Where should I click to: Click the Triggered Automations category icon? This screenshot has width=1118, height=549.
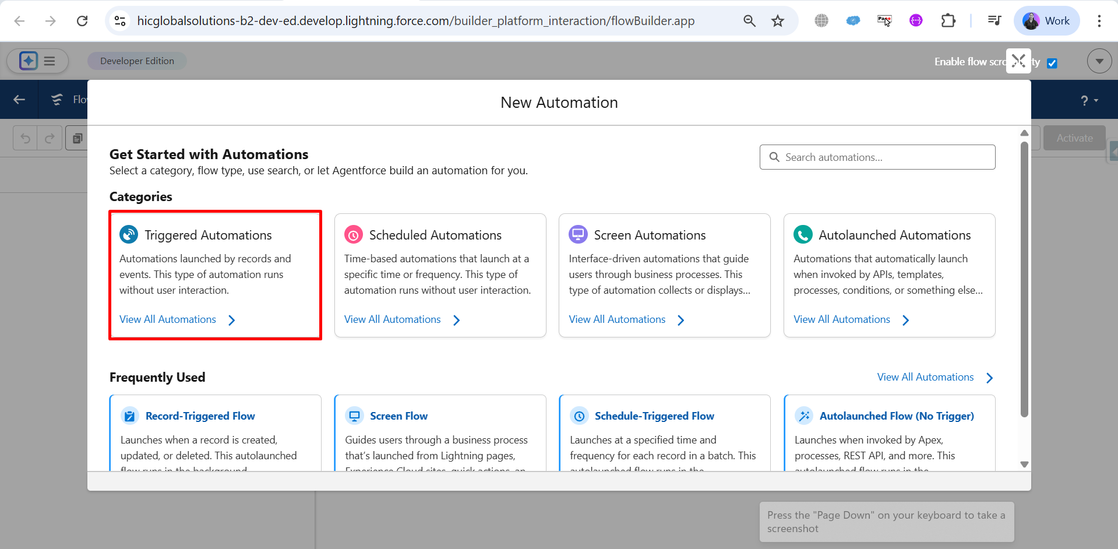pyautogui.click(x=129, y=235)
